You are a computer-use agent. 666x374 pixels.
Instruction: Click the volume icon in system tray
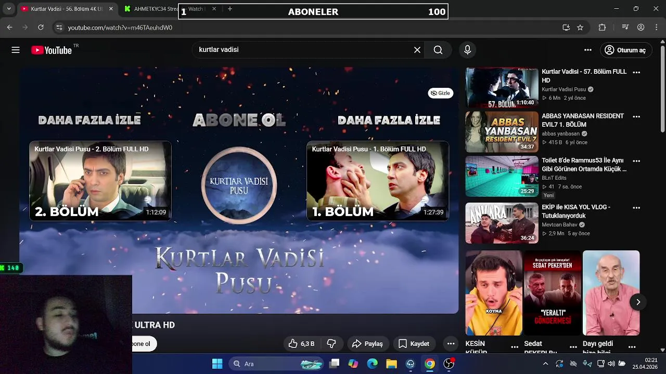coord(611,364)
